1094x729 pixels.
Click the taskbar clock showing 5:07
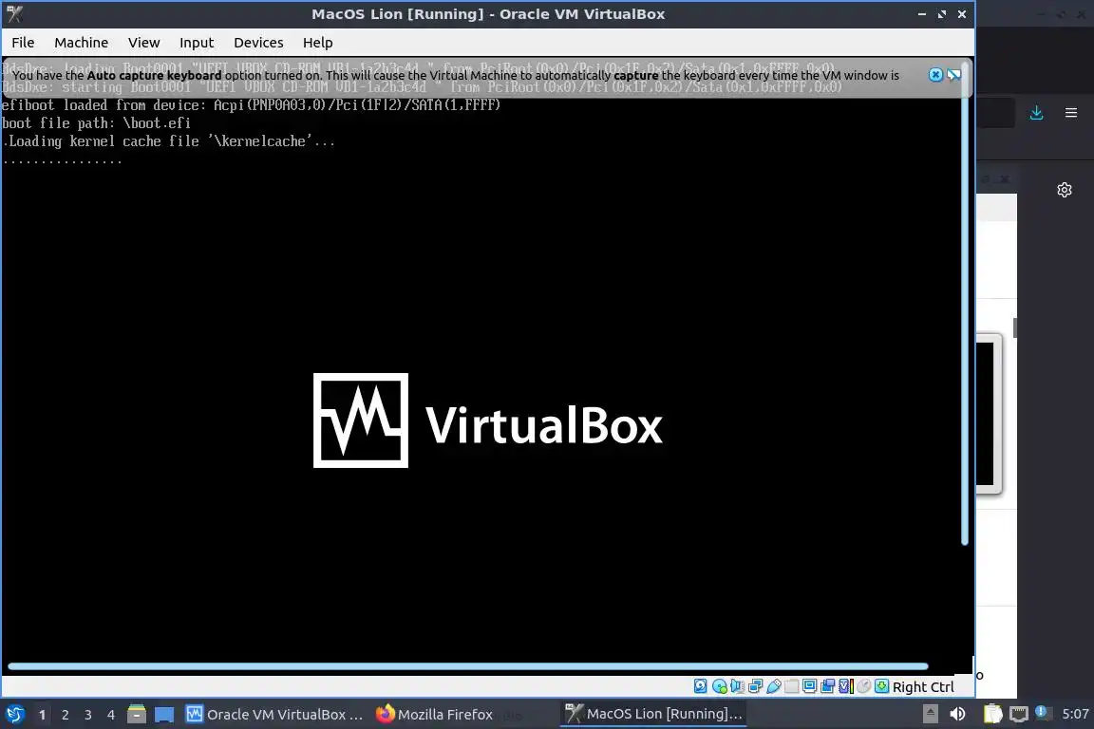1075,714
